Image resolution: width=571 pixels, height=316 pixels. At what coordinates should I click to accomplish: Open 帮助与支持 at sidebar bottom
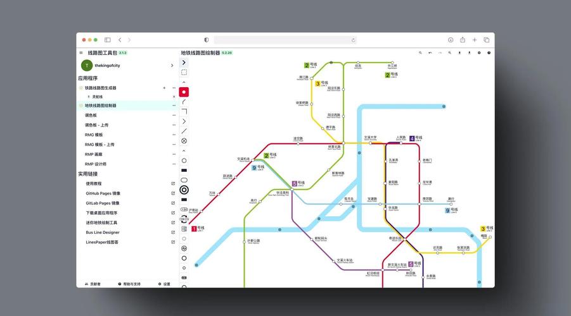click(129, 284)
